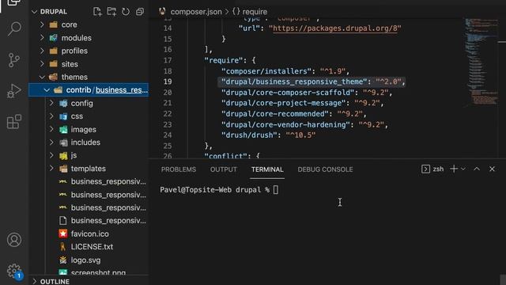This screenshot has width=506, height=285.
Task: Click line number 19 in gutter
Action: pyautogui.click(x=168, y=82)
